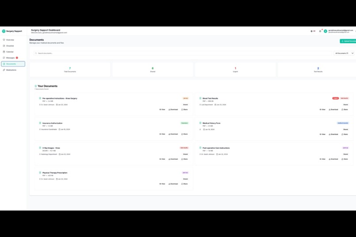The image size is (356, 237).
Task: Download the Blood Test Results document
Action: [333, 109]
